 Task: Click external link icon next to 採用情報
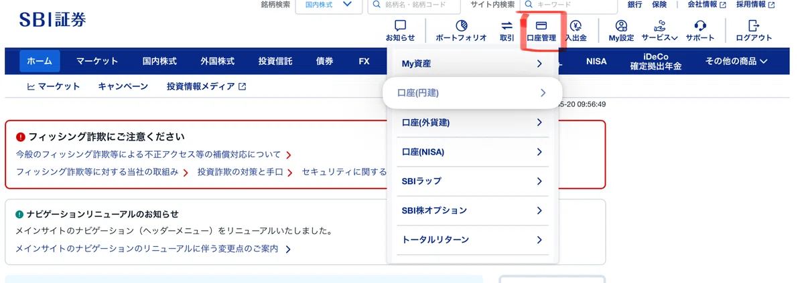click(771, 5)
